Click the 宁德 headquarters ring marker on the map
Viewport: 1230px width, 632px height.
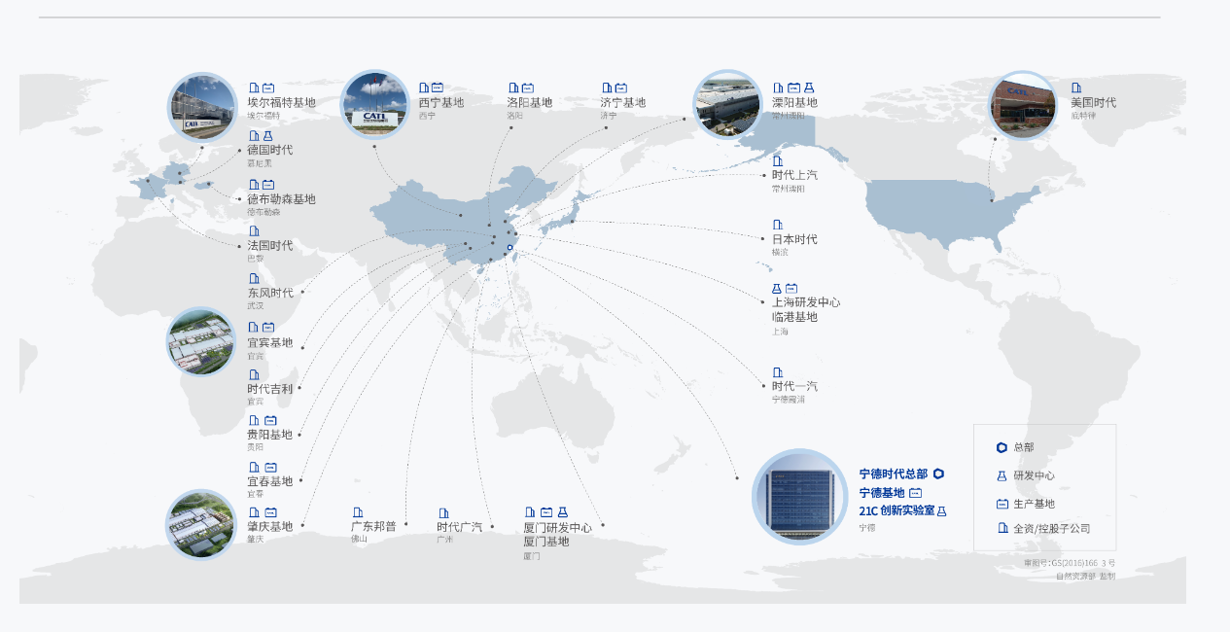pyautogui.click(x=510, y=247)
